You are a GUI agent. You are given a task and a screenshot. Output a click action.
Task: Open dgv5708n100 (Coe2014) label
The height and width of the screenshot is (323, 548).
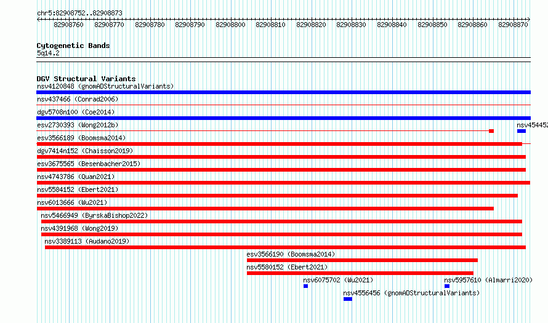(76, 112)
